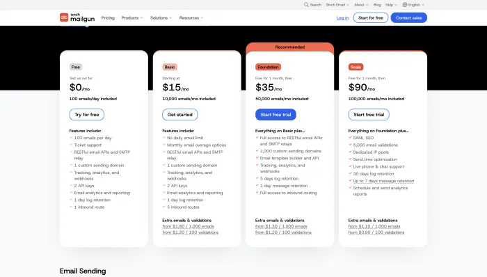Click 'Email template builder and API' feature
Screen dimensions: 487x277
coord(289,158)
